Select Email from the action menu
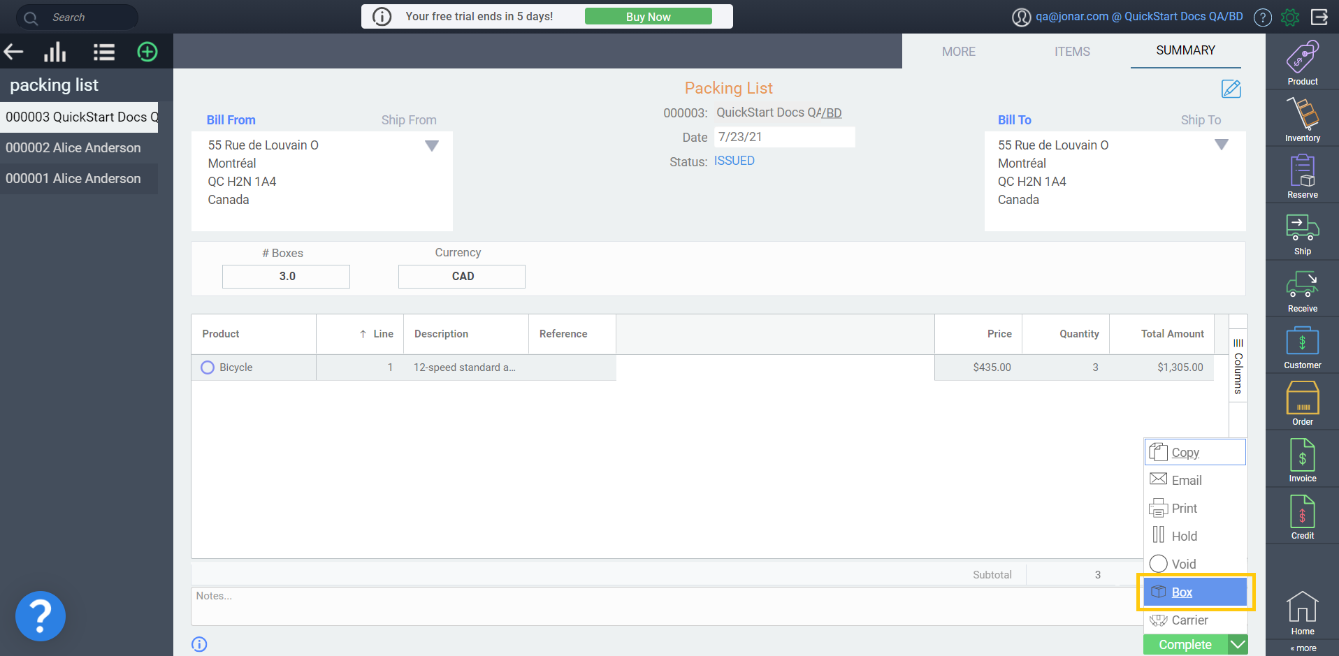1339x656 pixels. point(1195,480)
